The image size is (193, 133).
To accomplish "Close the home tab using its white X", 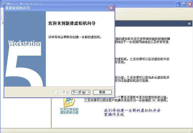I will [x=189, y=24].
